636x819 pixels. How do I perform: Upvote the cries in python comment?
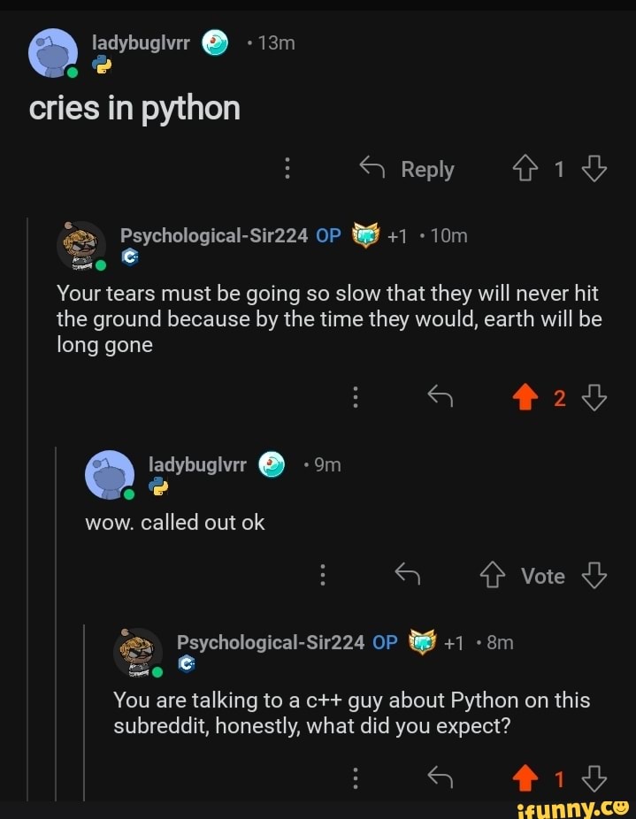tap(525, 169)
